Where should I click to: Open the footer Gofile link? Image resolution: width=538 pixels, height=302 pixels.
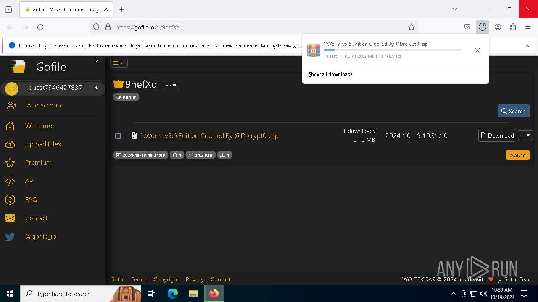click(x=117, y=279)
